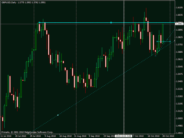Click the 1.5895 price axis label
This screenshot has width=184, height=138.
pos(179,30)
